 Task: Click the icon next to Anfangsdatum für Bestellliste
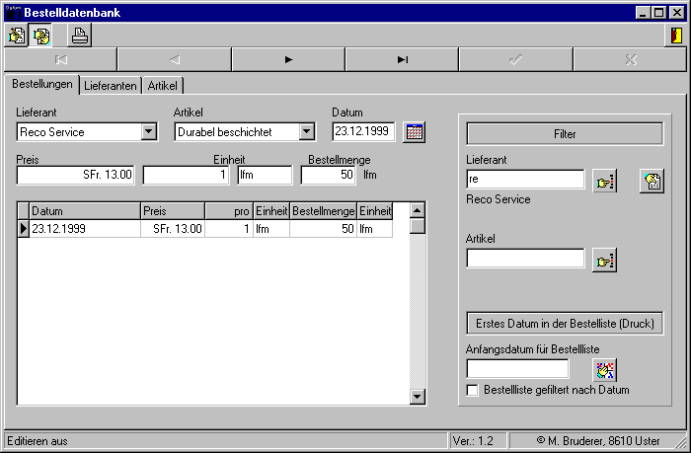coord(604,370)
